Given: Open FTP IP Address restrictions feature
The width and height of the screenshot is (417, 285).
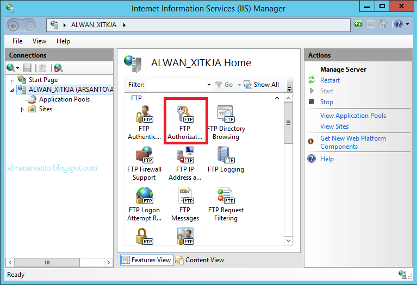Looking at the screenshot, I should pyautogui.click(x=185, y=163).
